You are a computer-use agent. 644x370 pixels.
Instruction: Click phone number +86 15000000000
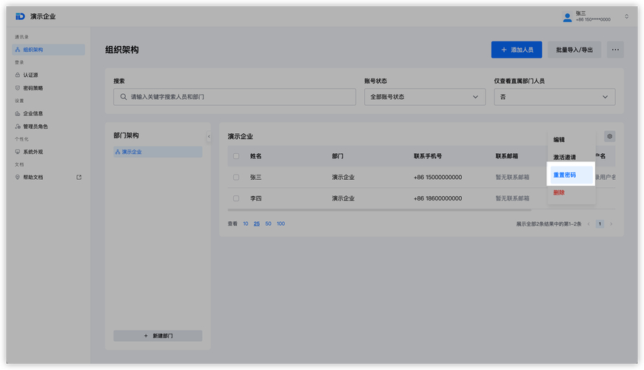437,178
